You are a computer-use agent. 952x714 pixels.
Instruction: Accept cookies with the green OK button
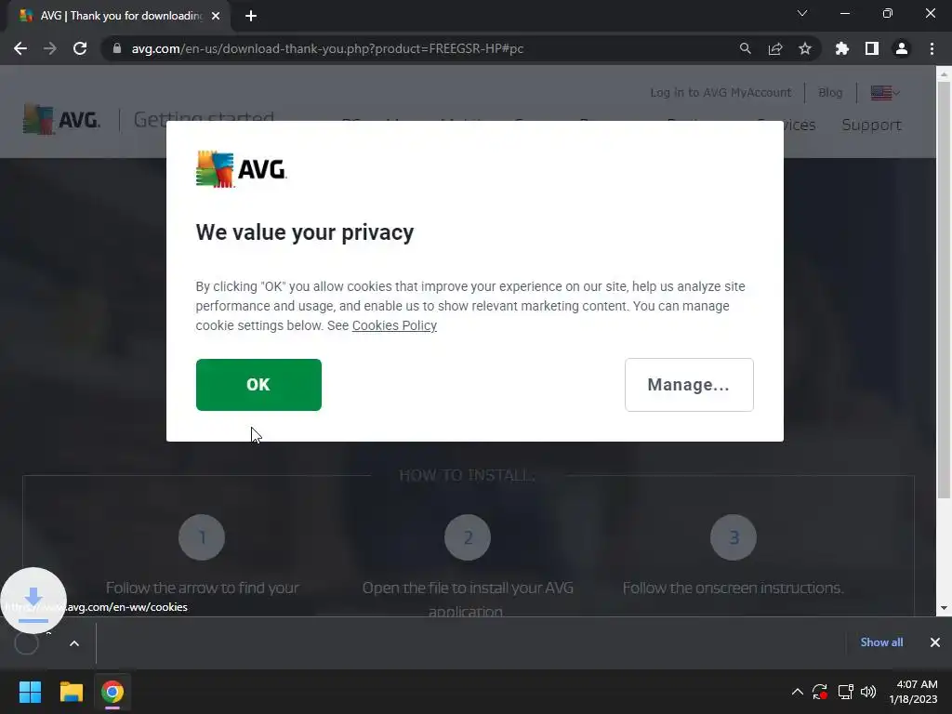[258, 384]
